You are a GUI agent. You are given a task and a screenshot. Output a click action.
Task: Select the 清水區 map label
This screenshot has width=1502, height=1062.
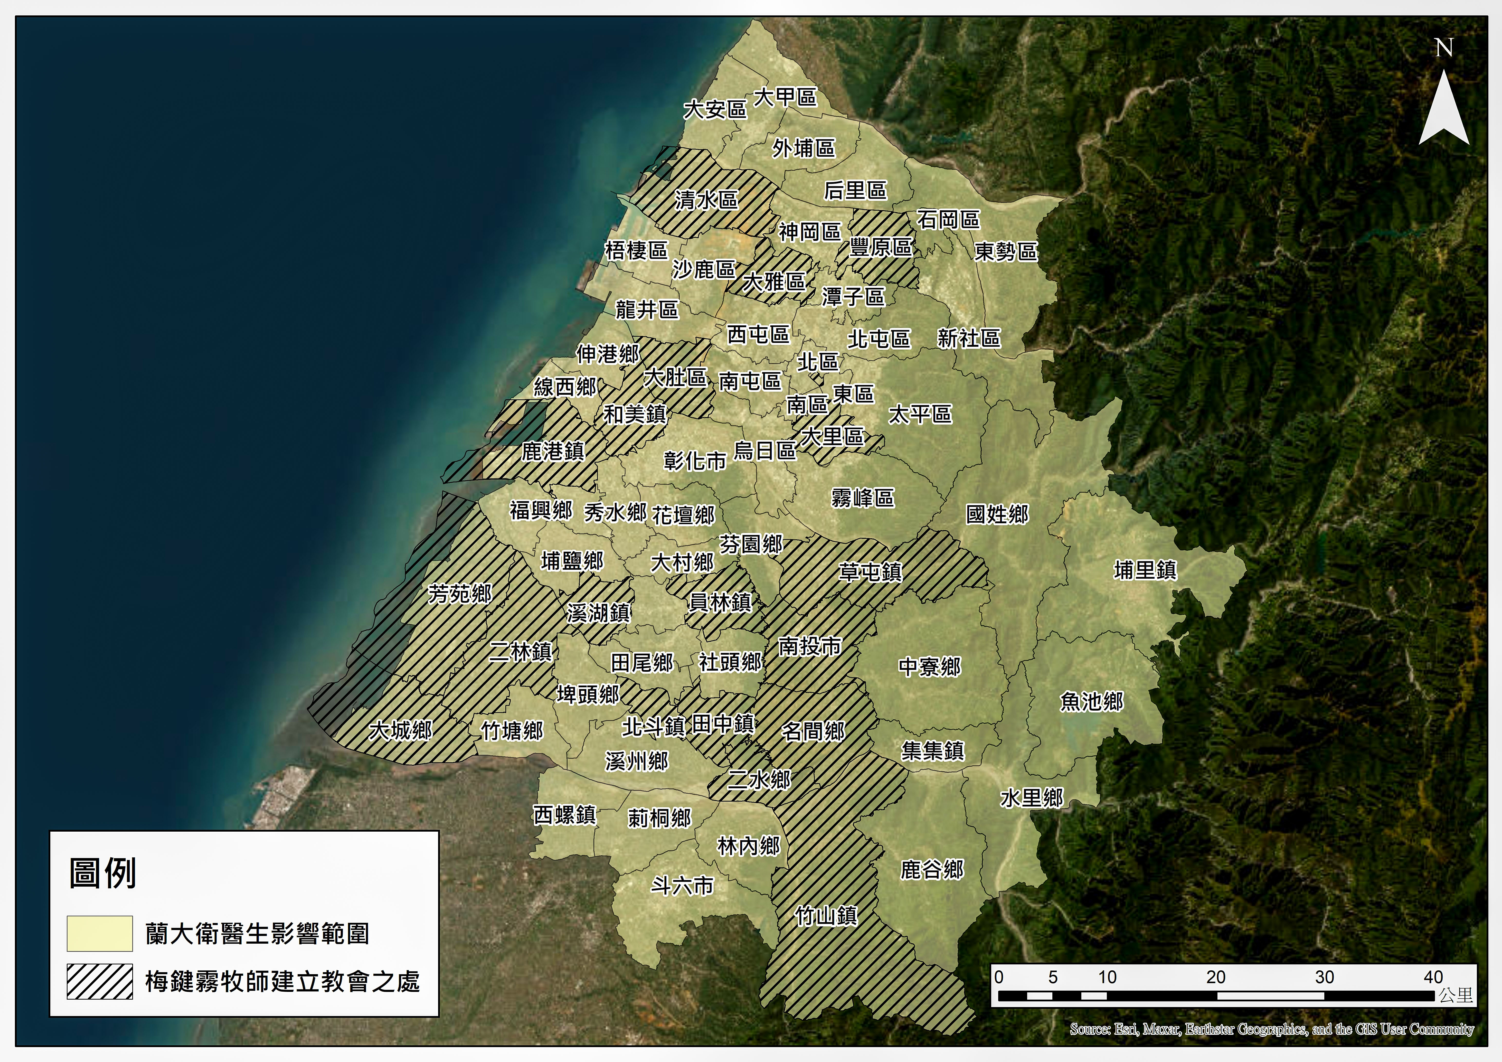[x=706, y=200]
